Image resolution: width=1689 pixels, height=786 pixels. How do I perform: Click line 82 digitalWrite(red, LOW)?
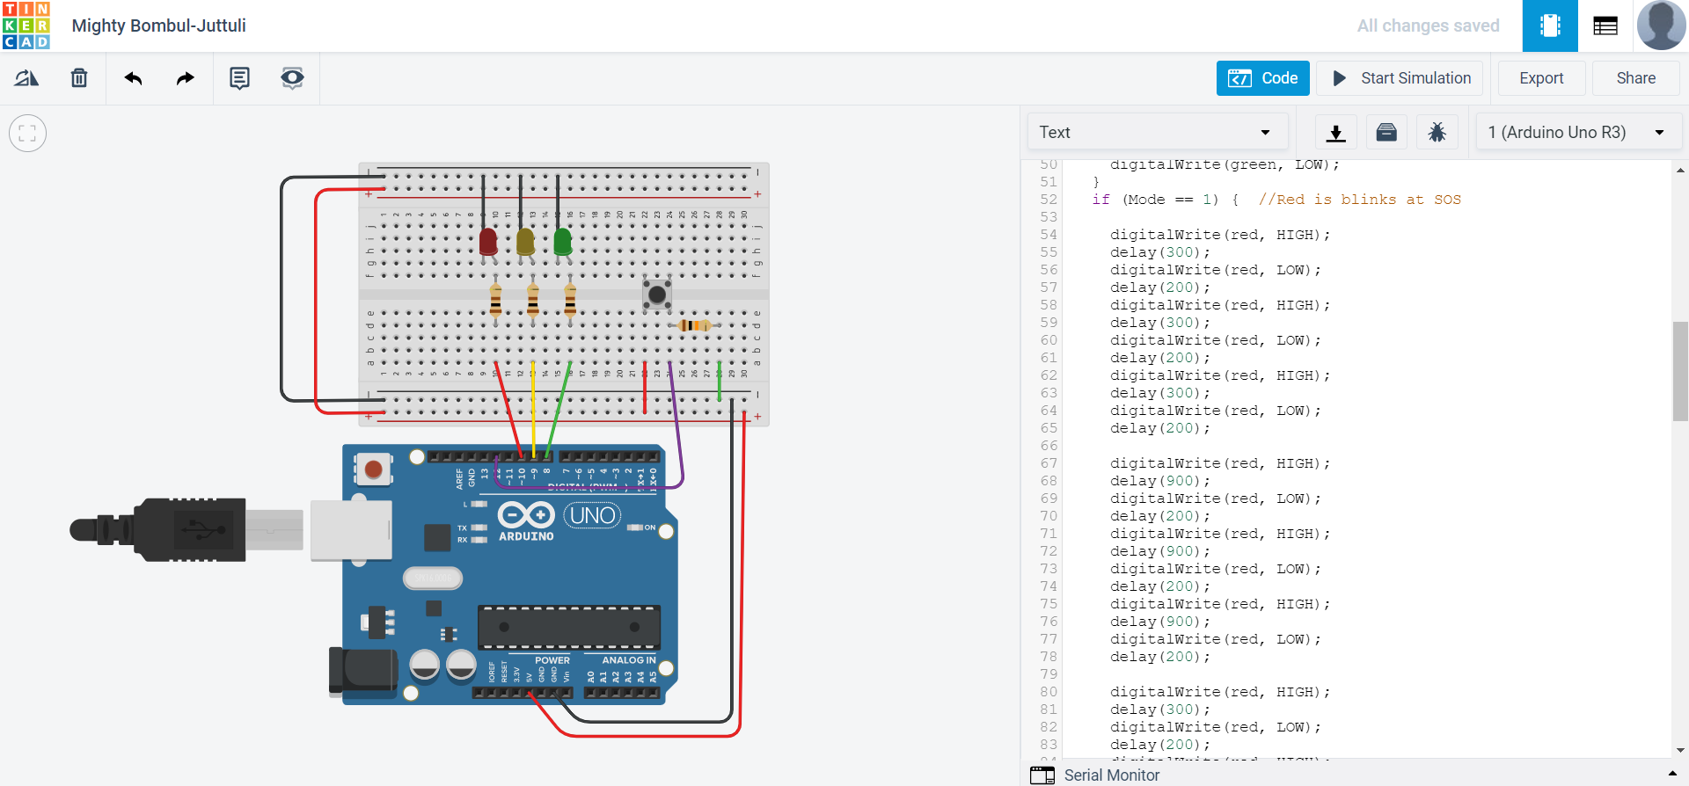point(1215,727)
